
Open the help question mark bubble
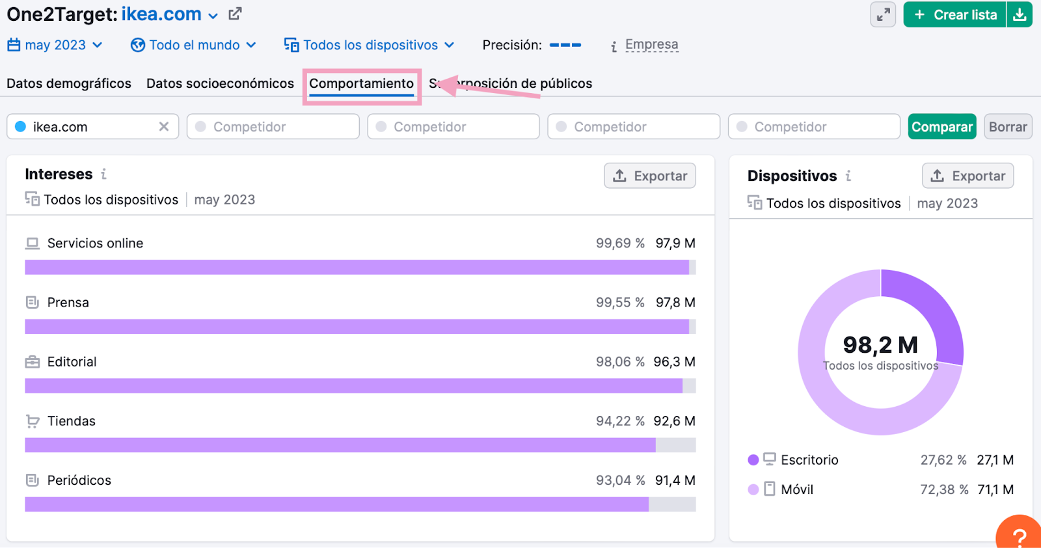(x=1020, y=535)
